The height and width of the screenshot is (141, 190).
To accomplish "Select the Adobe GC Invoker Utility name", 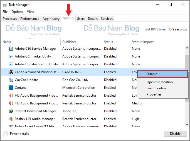I will (33, 56).
